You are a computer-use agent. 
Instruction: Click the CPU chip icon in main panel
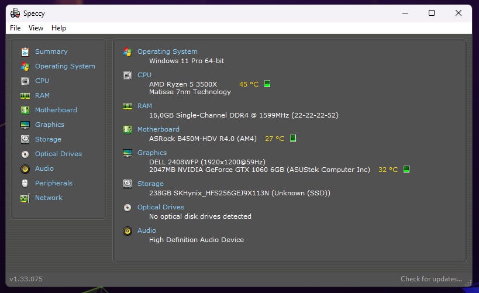point(127,75)
